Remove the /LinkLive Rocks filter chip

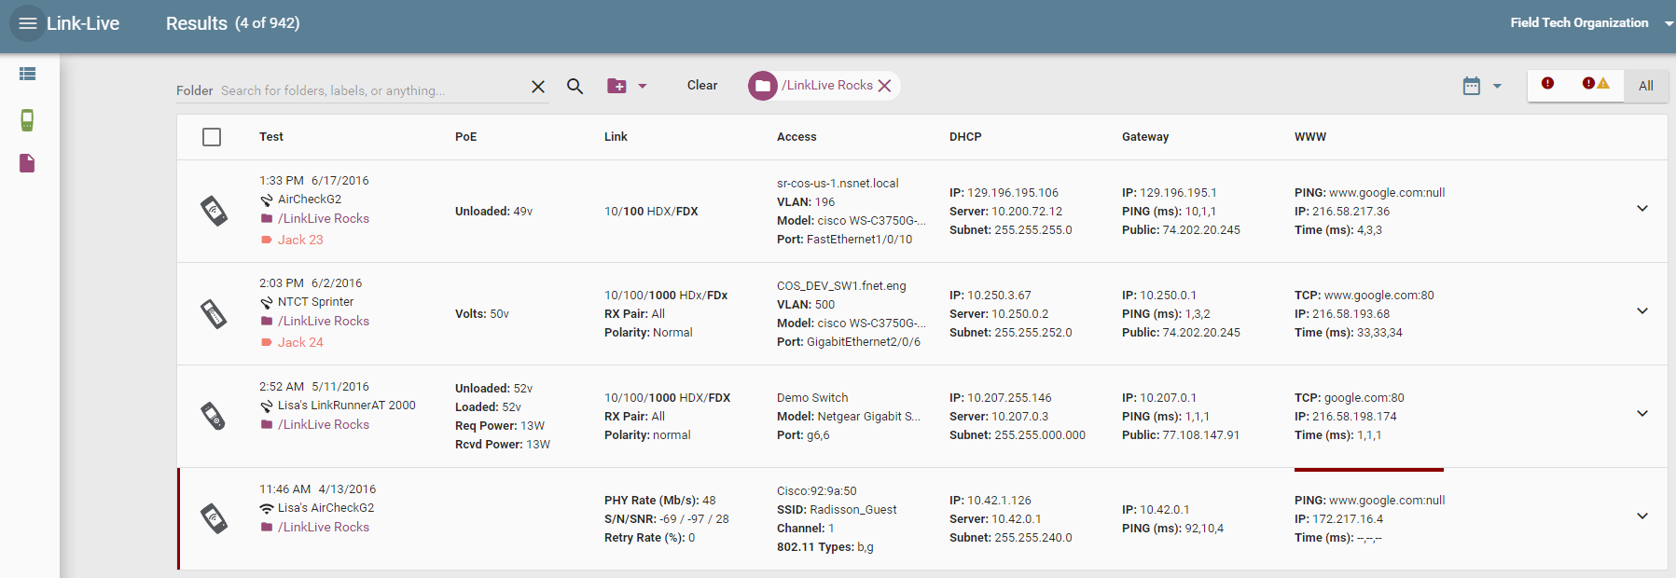(885, 86)
